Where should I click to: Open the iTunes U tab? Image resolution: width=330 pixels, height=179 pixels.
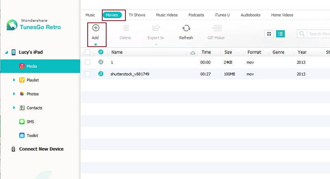222,15
